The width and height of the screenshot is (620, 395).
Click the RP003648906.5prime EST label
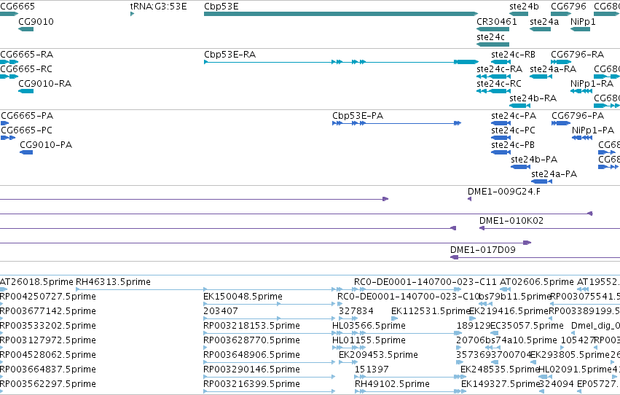pos(251,355)
